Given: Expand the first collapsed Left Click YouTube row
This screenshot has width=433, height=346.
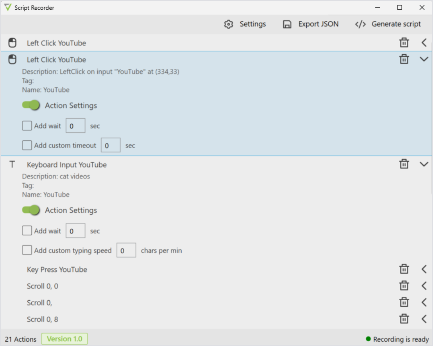Looking at the screenshot, I should coord(424,43).
